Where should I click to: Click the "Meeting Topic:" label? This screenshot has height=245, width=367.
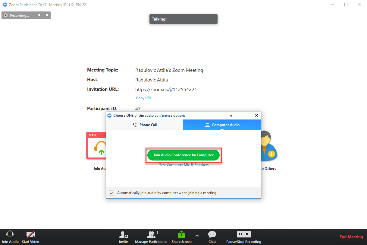pyautogui.click(x=103, y=70)
